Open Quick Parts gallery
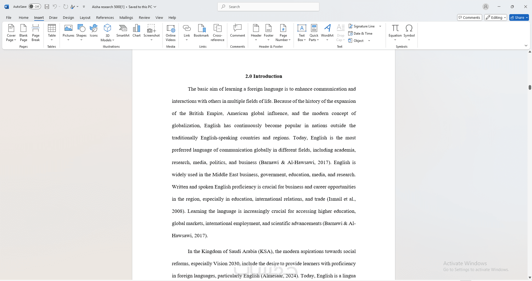This screenshot has height=281, width=532. pos(314,33)
